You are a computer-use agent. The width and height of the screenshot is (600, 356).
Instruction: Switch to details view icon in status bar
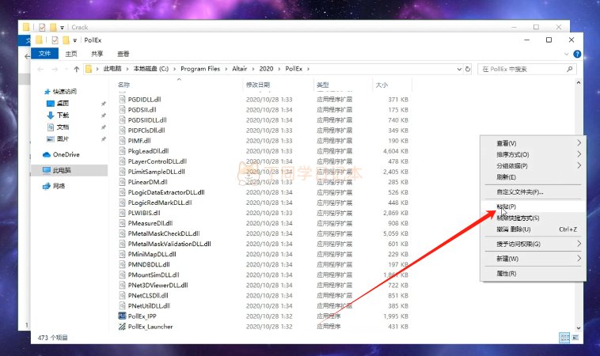(564, 338)
